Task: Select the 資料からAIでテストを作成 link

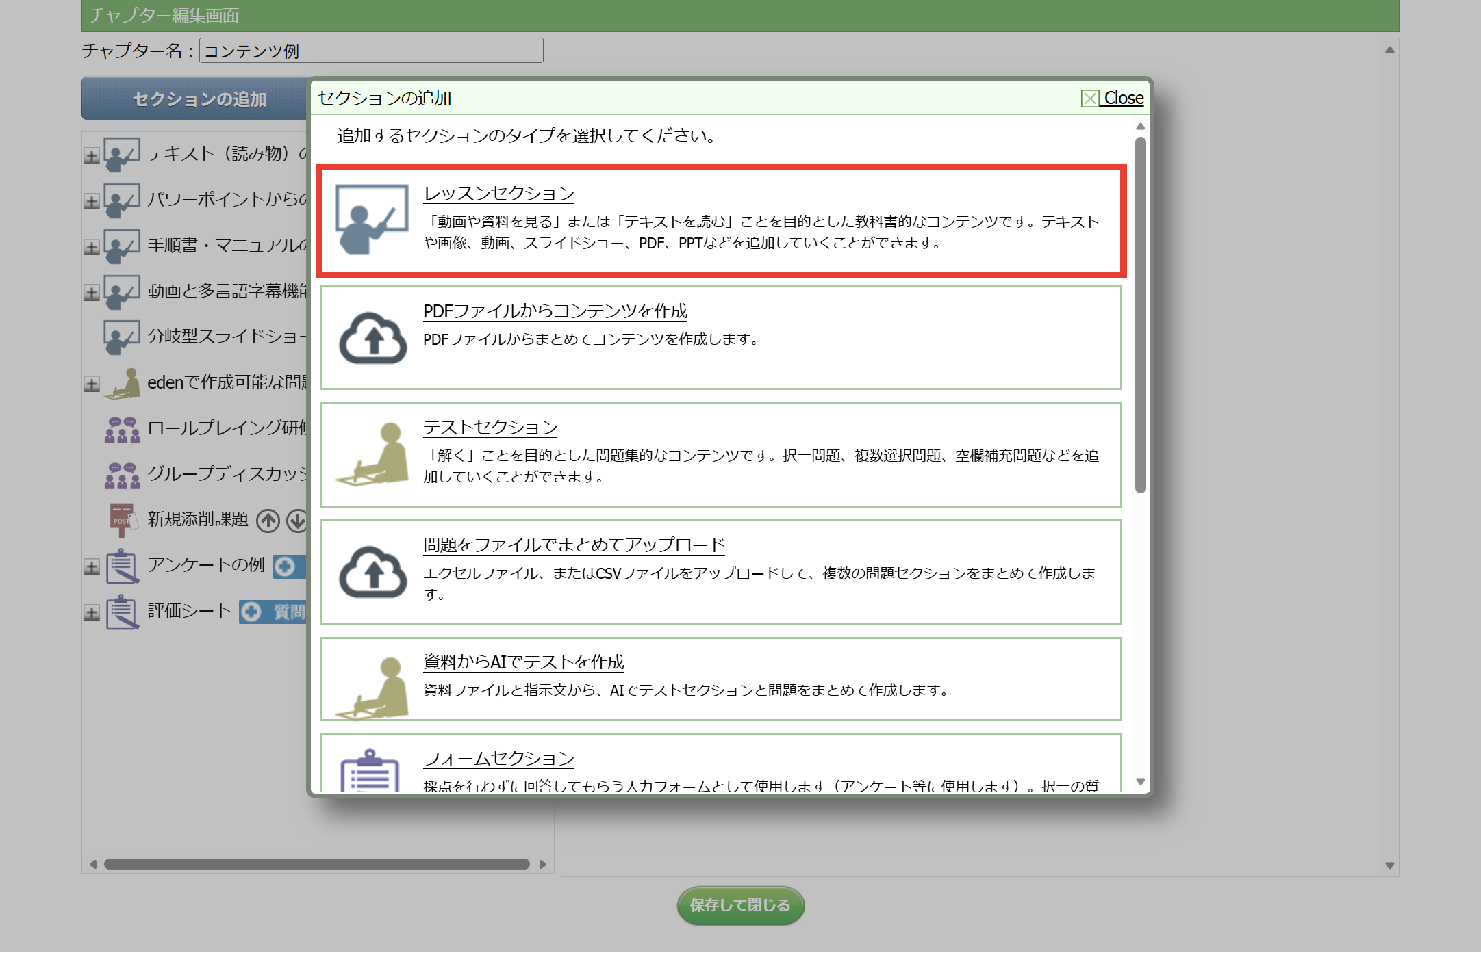Action: (524, 662)
